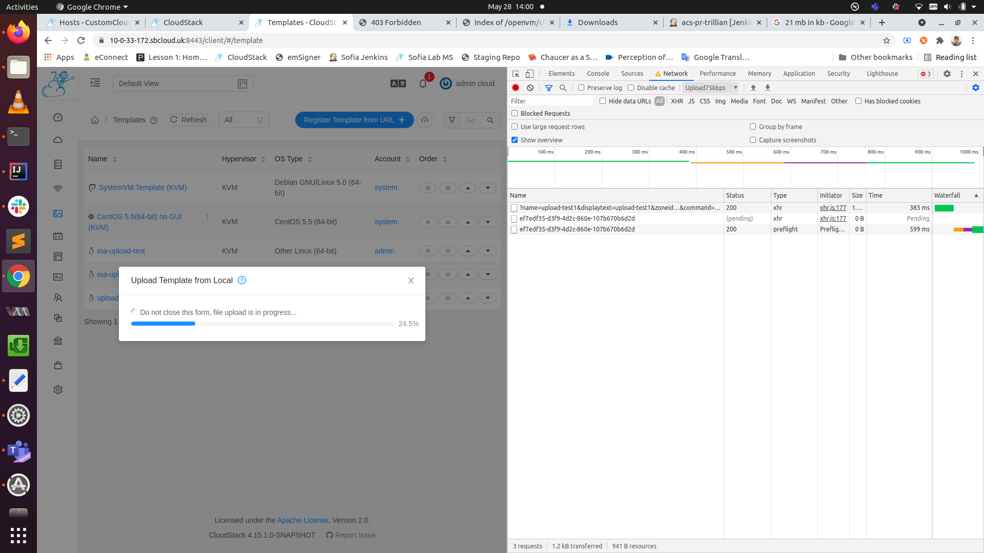Click Register Template from URL button

click(354, 120)
